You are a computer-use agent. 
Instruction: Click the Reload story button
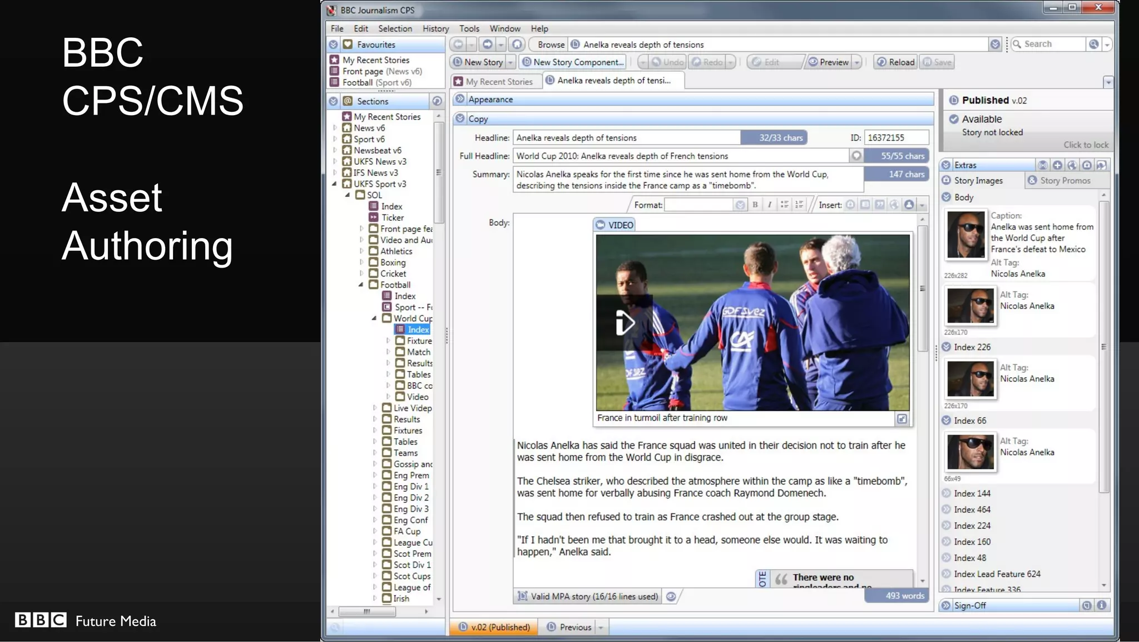tap(895, 62)
